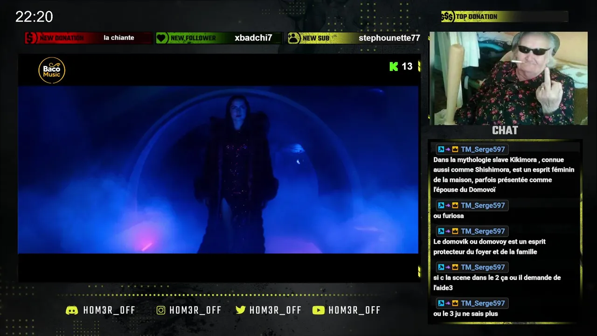Click the 'NEW DONATION' label
This screenshot has width=597, height=336.
tap(62, 38)
